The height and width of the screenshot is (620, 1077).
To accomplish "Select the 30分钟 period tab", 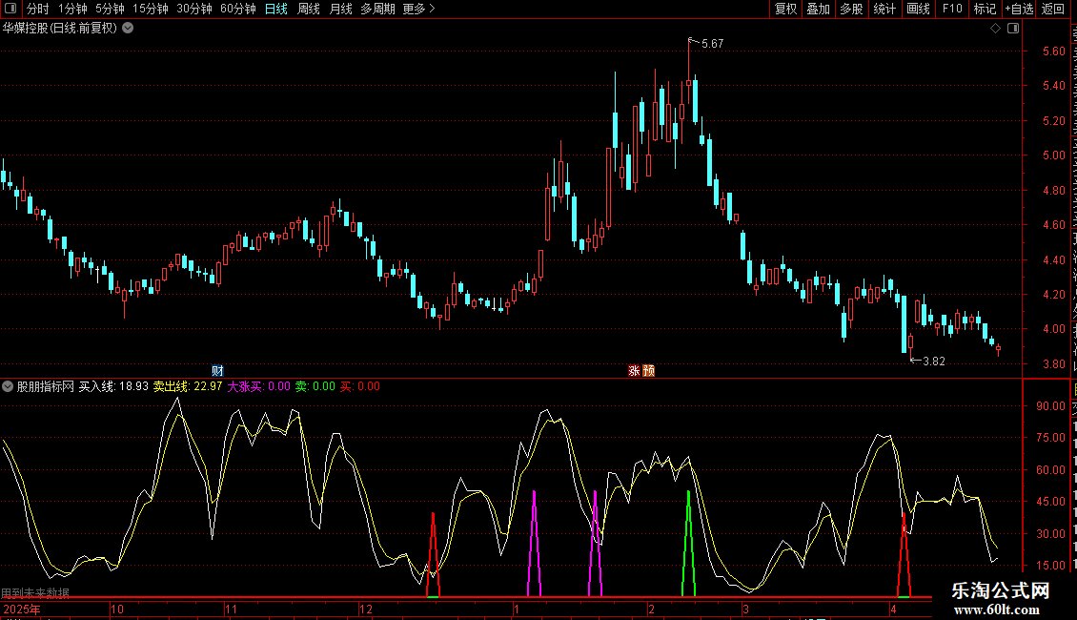I will click(194, 9).
